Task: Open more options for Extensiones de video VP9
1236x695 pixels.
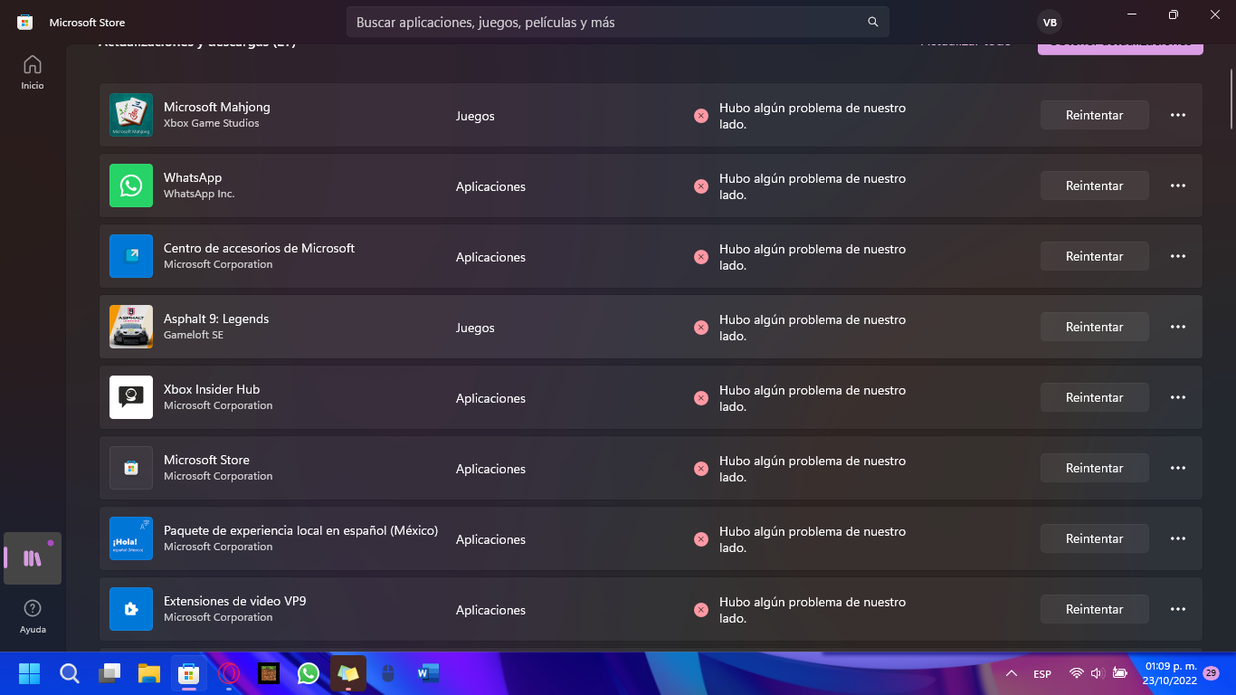Action: [x=1178, y=609]
